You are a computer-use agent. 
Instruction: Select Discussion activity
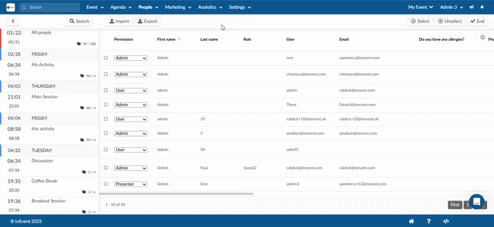[49, 166]
